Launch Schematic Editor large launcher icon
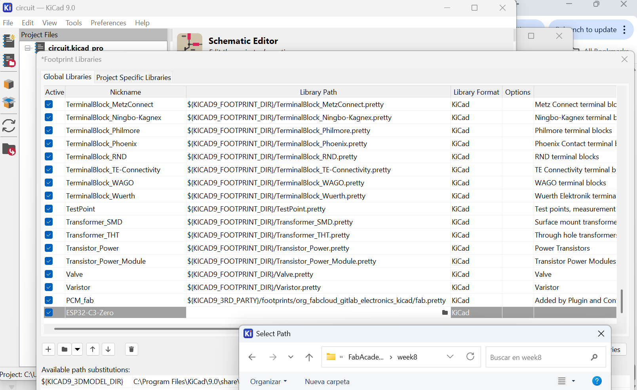 [190, 42]
